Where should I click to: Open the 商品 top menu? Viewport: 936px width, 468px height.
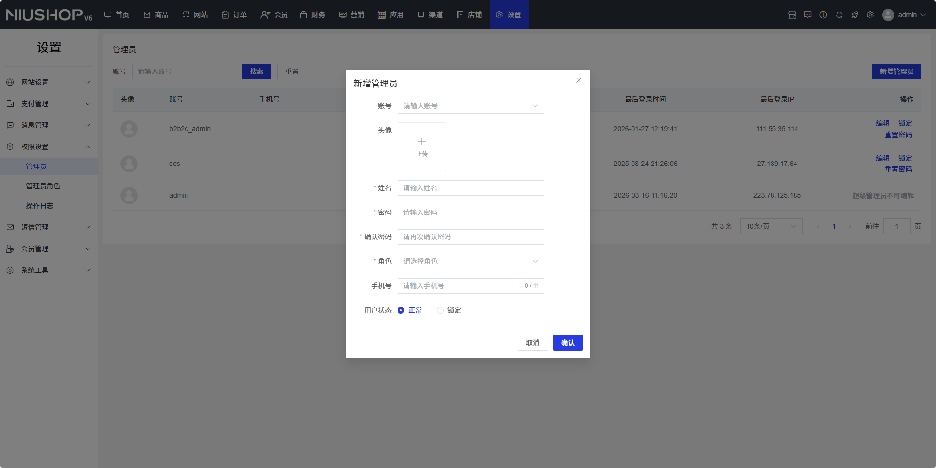(156, 15)
